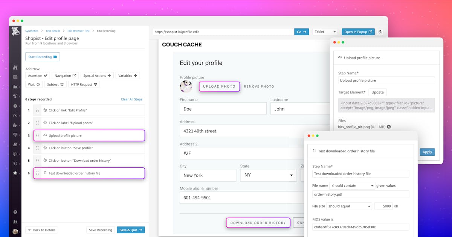Screen dimensions: 452x237
Task: Click the incognito icon beside Open in Popup
Action: pyautogui.click(x=380, y=32)
